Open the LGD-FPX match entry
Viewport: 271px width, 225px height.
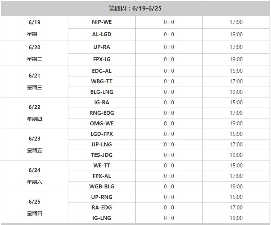(102, 134)
